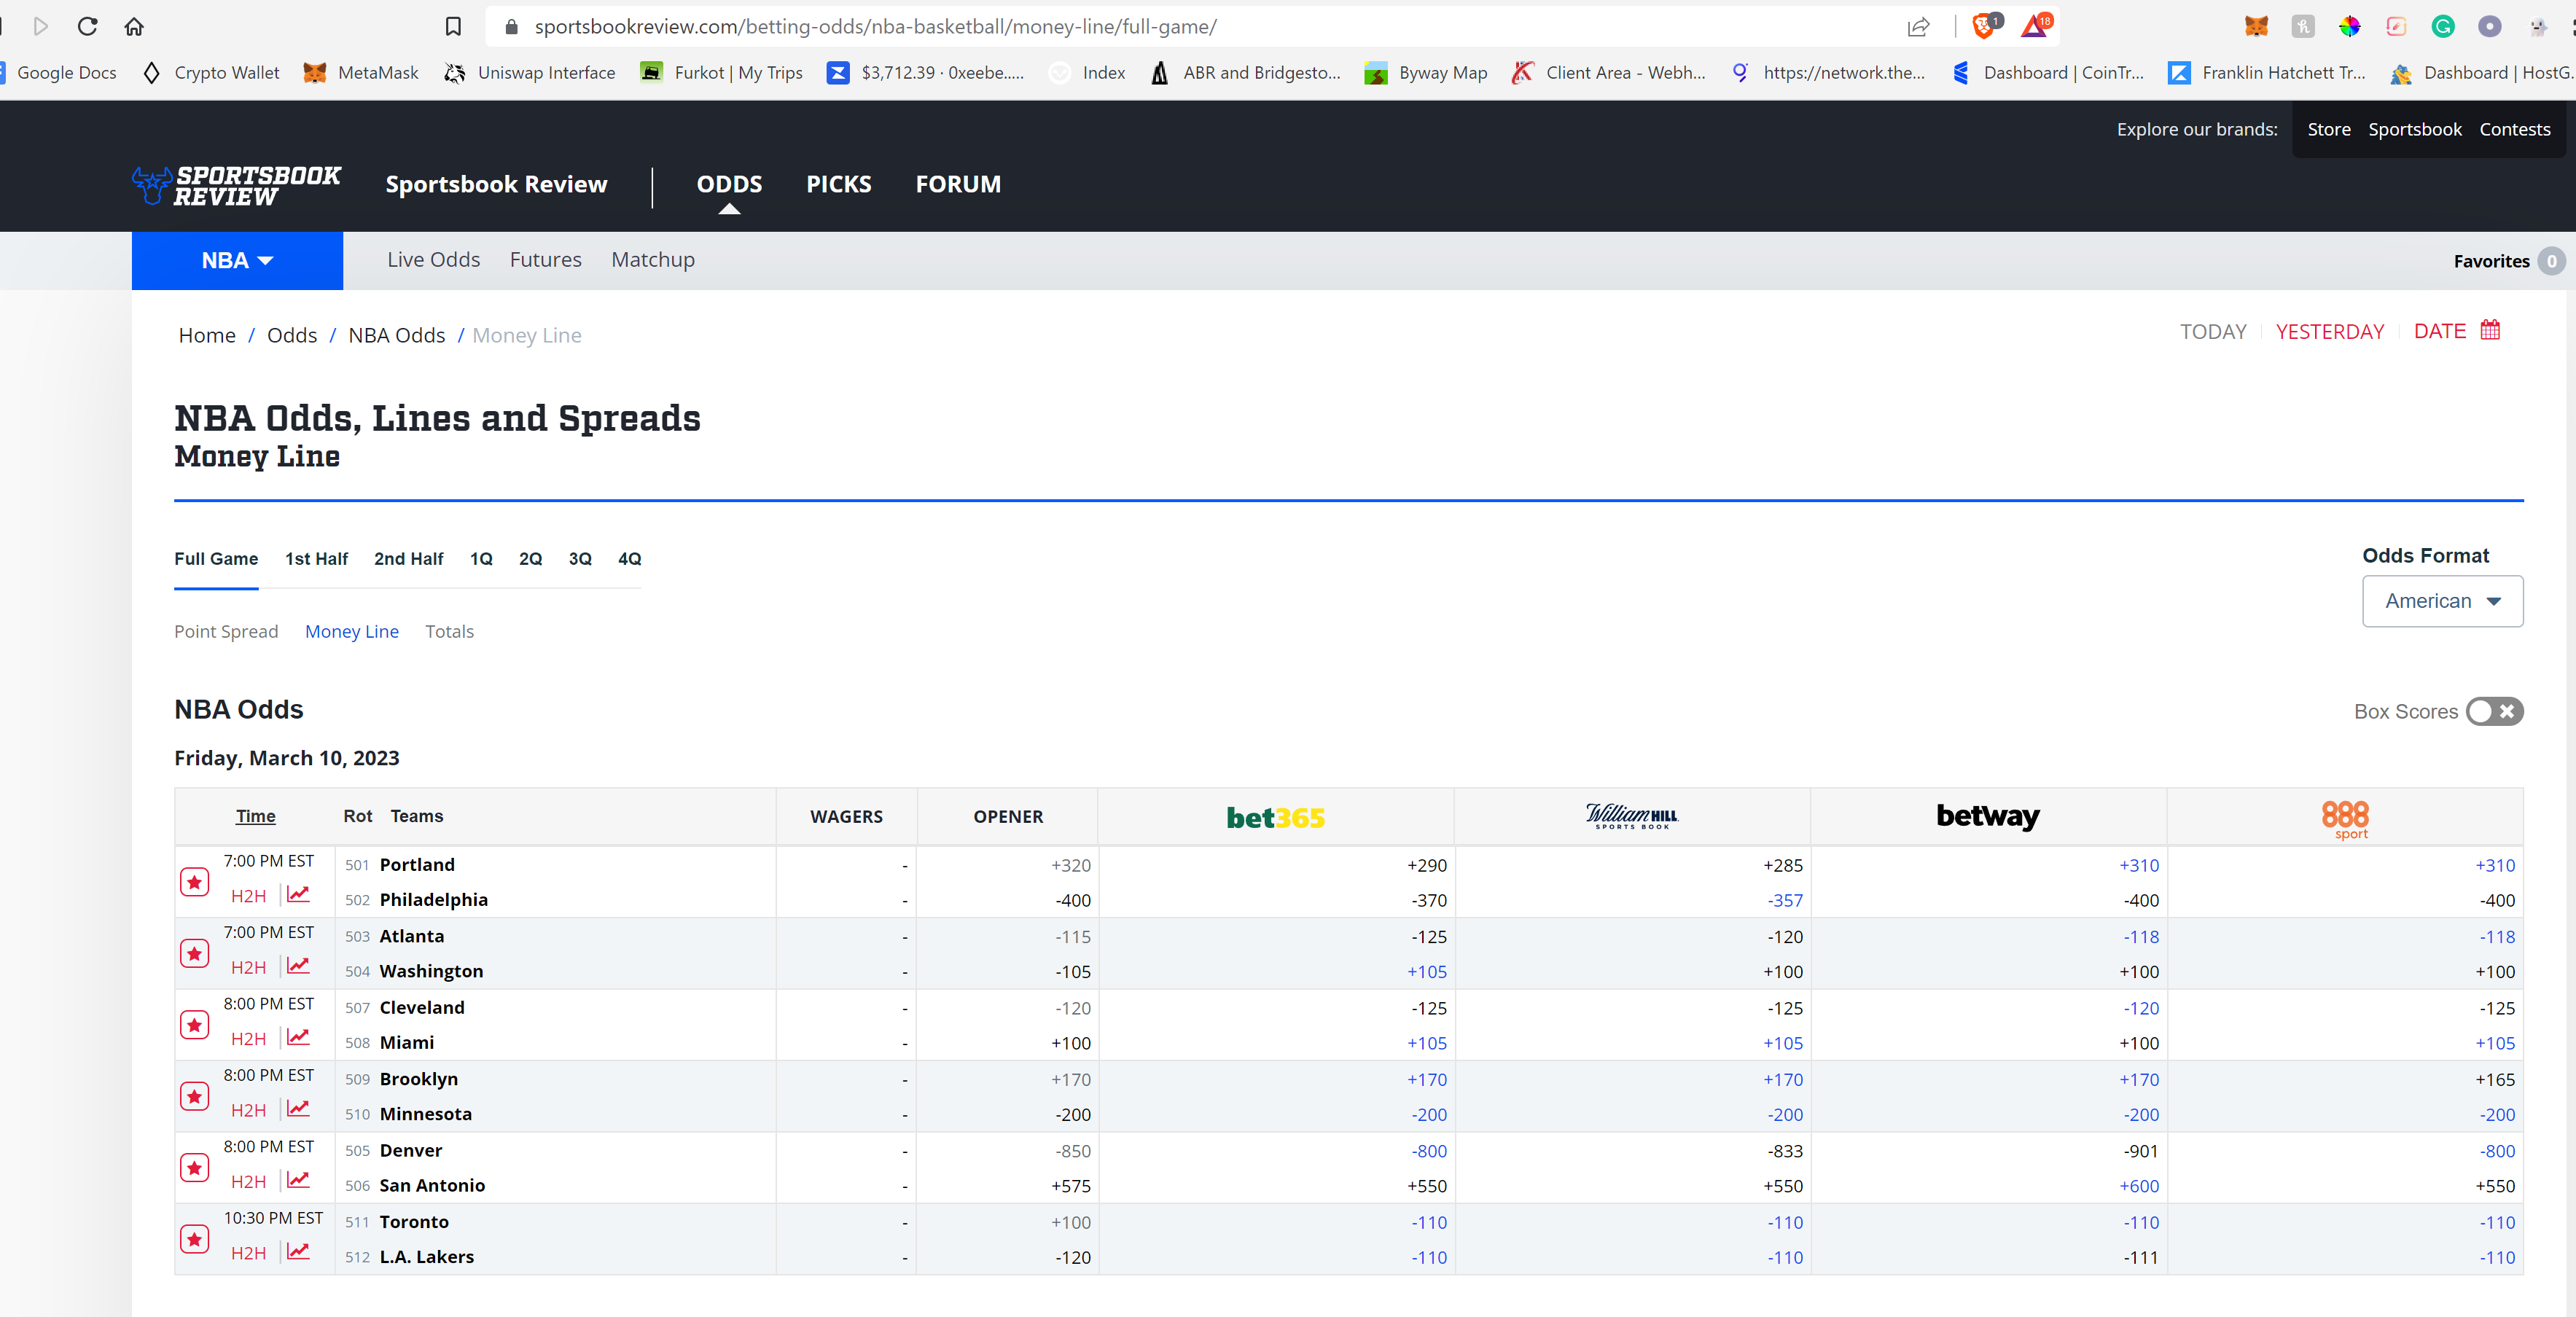Go to NBA Odds breadcrumb
The image size is (2576, 1317).
(x=396, y=335)
